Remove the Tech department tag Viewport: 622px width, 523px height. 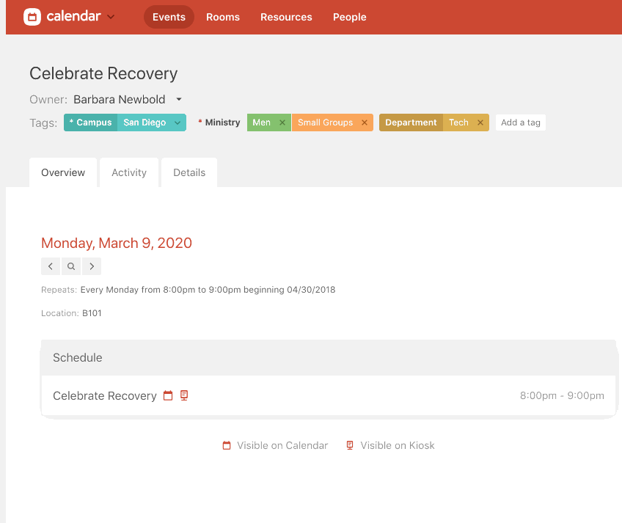480,122
